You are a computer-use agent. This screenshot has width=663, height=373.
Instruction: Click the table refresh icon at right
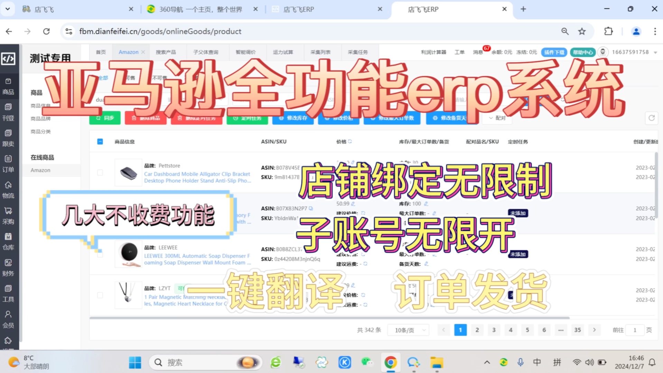click(652, 118)
